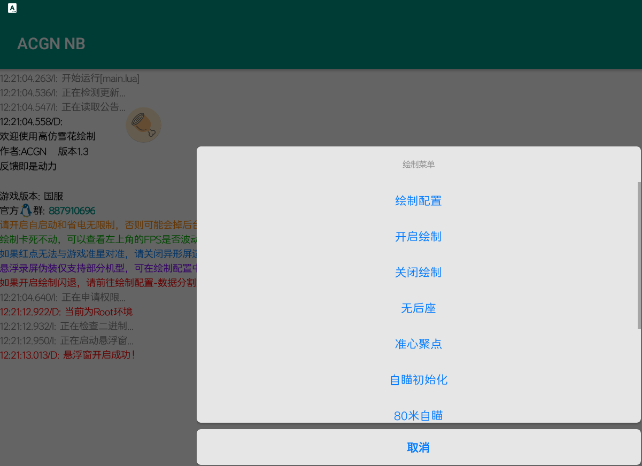
Task: Click the 当前为Root环境 log line
Action: [x=66, y=311]
